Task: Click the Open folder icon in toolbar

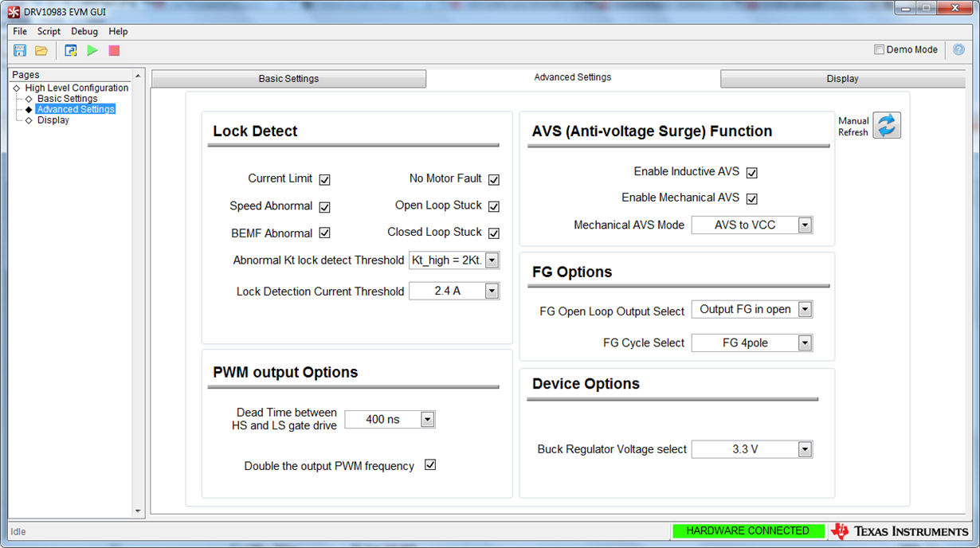Action: (x=41, y=50)
